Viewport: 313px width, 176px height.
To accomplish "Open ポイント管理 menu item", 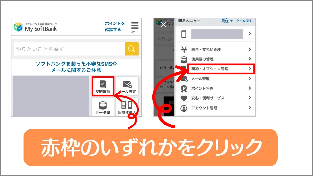I will pos(216,88).
